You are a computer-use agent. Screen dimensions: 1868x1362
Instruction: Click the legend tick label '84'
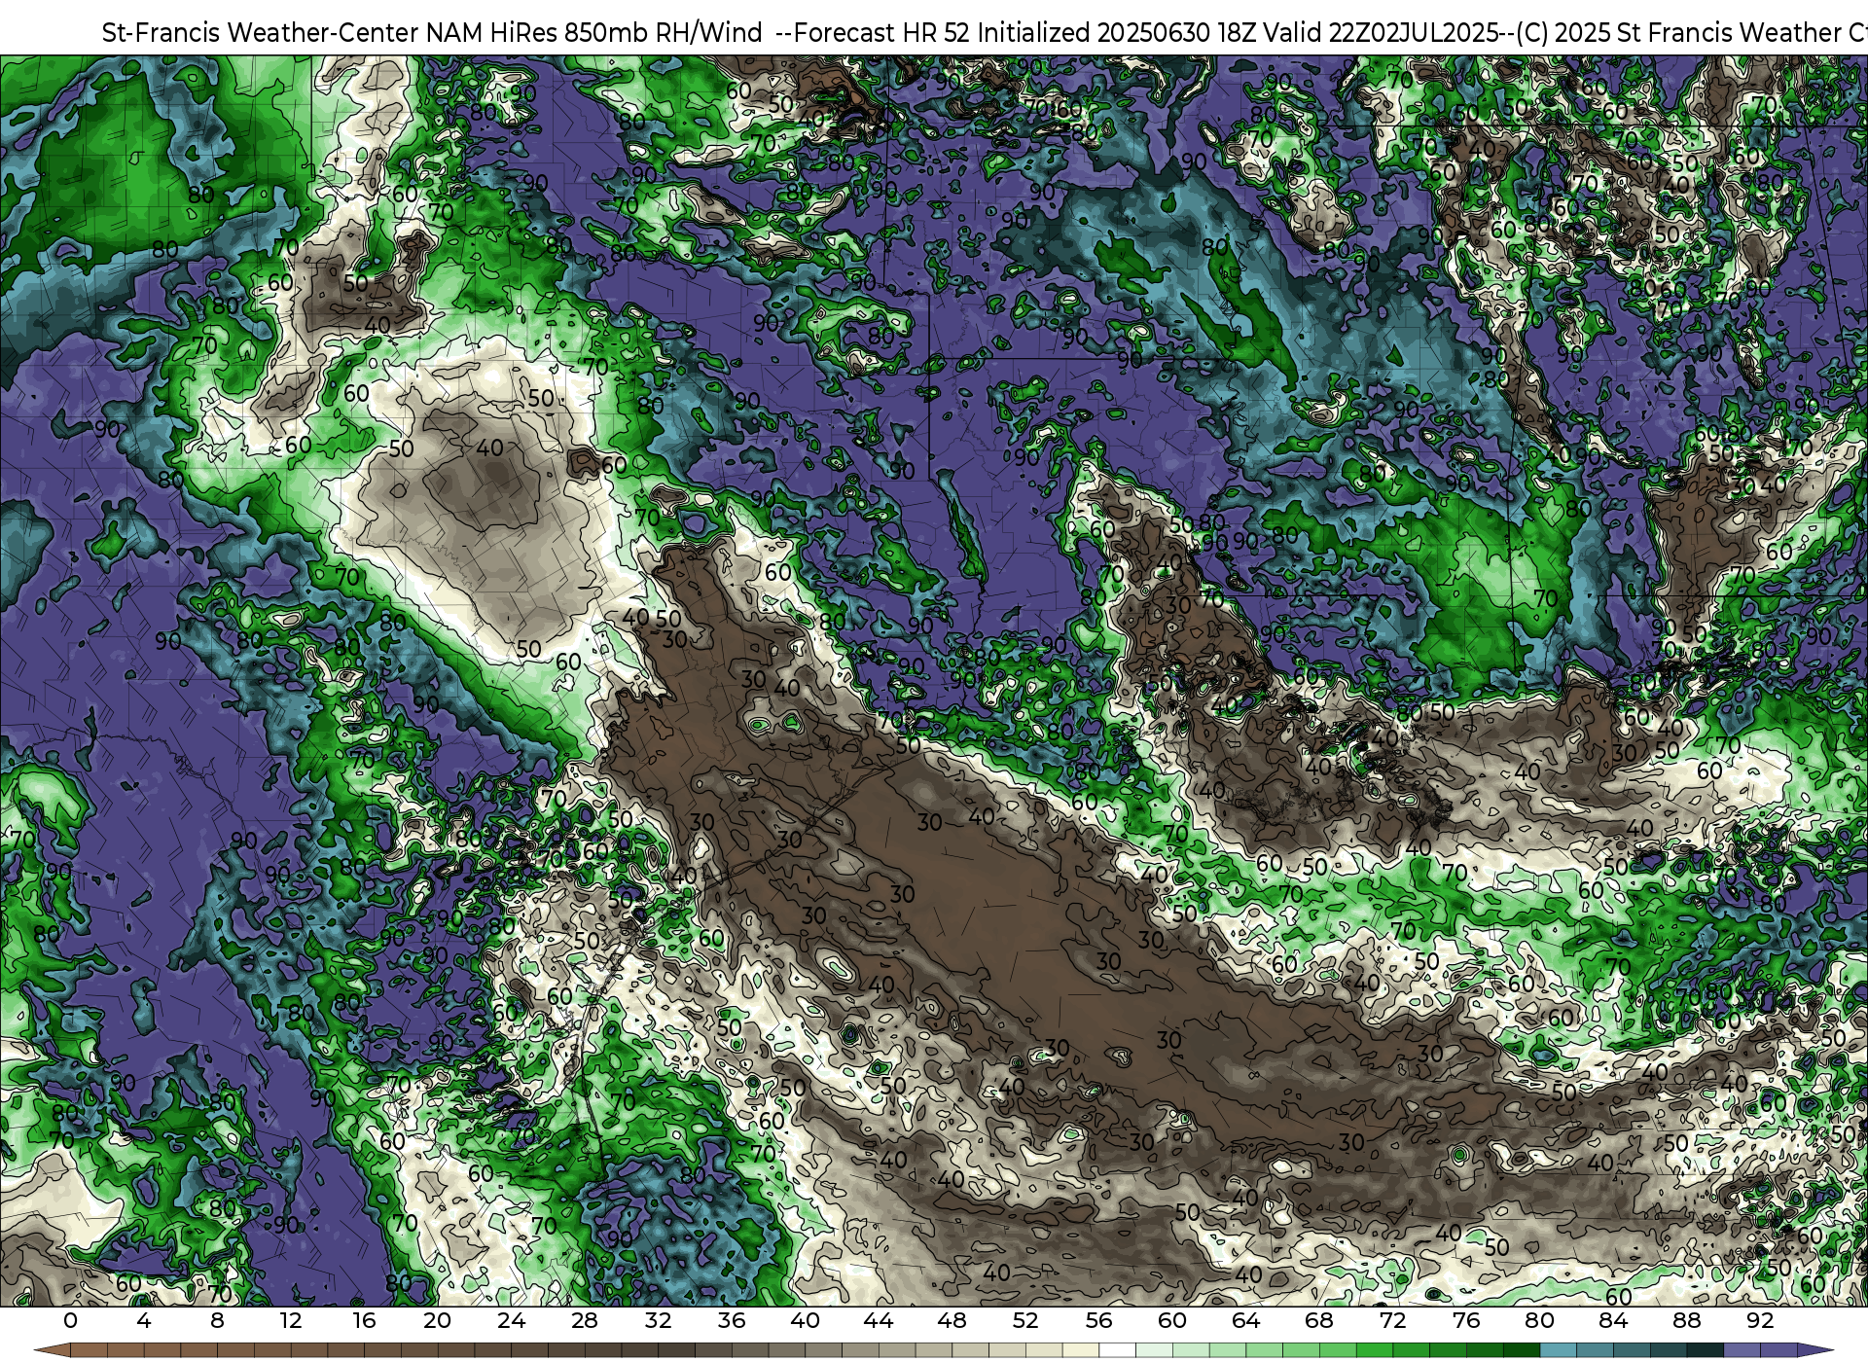click(1613, 1321)
